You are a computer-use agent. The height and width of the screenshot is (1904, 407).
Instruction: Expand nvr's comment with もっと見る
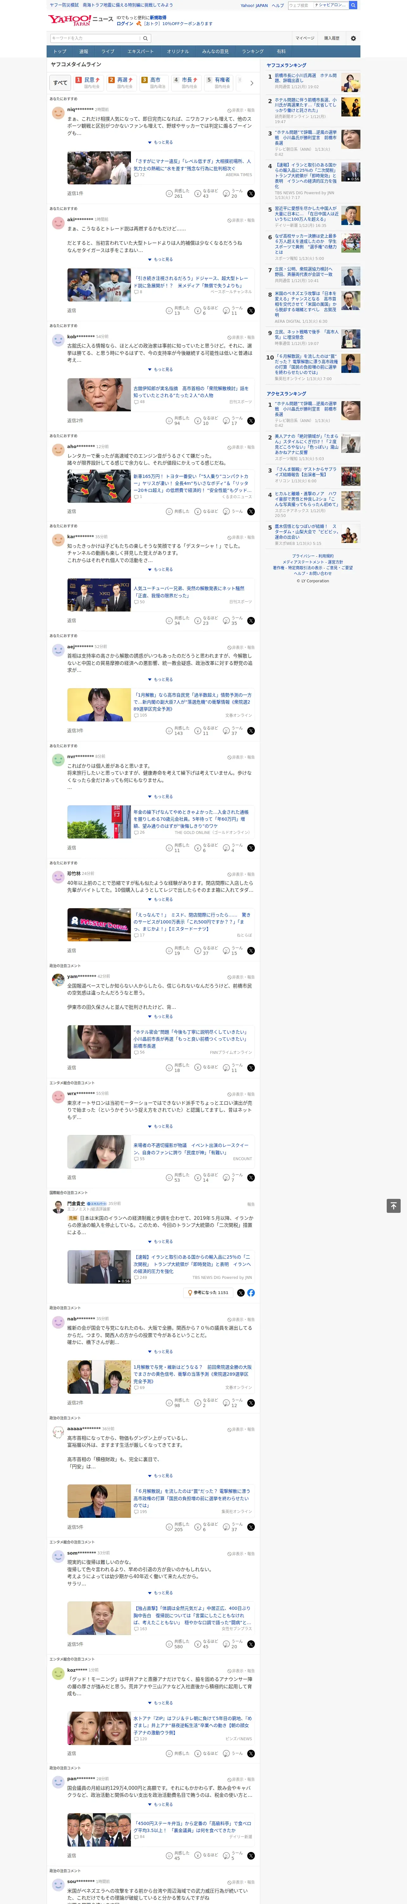coord(160,797)
